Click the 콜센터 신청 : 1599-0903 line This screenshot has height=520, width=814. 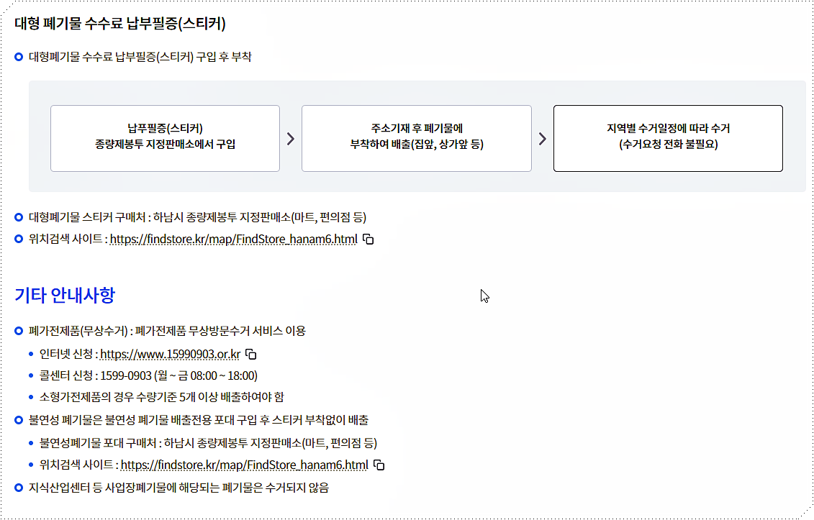coord(148,375)
